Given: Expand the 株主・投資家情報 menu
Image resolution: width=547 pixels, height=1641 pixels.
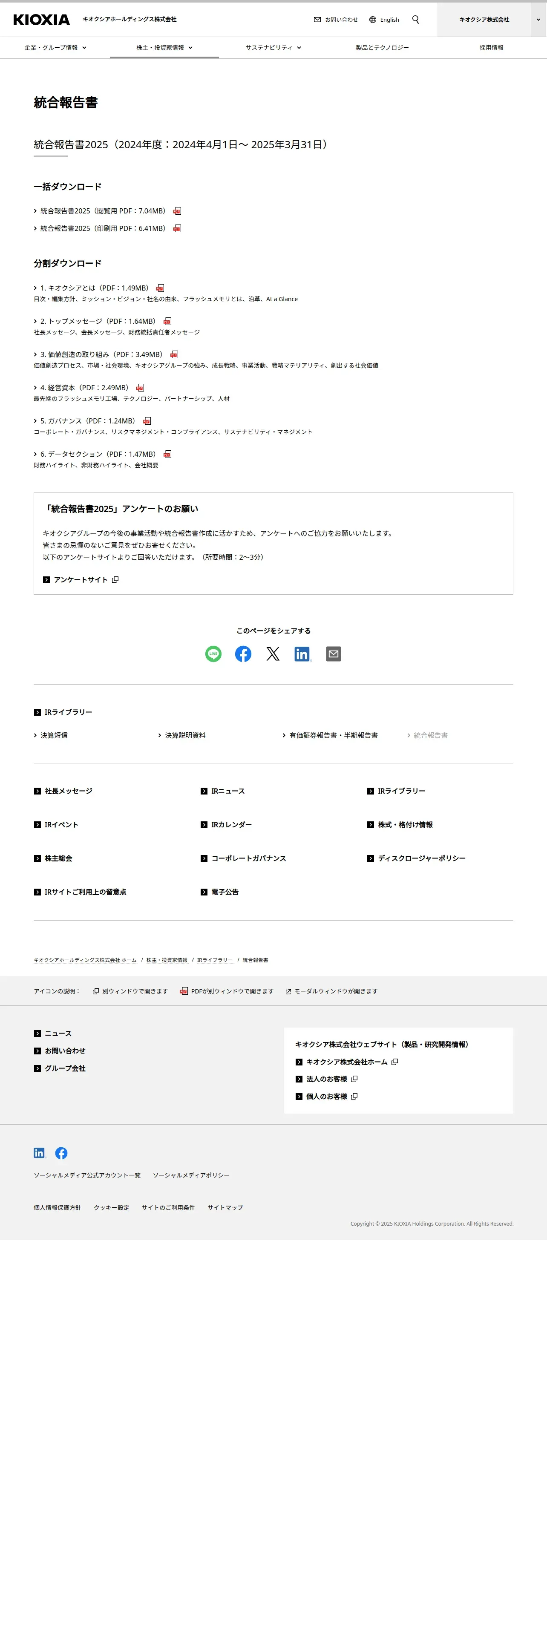Looking at the screenshot, I should tap(164, 48).
